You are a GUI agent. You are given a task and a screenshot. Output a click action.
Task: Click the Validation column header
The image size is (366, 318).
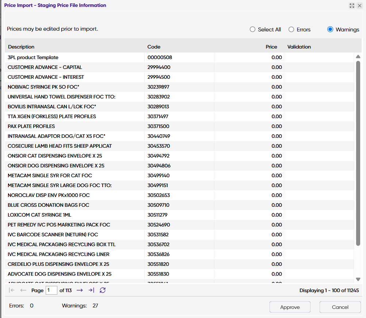tap(299, 47)
